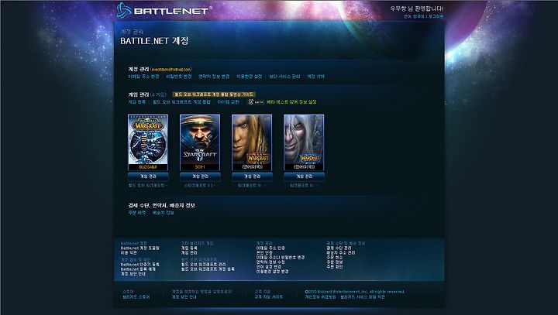Click footer Battle.net 계정 도움말 link
Viewport: 558px width, 315px height.
click(140, 248)
